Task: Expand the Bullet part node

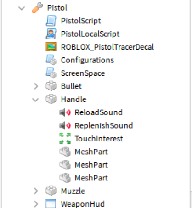Action: pyautogui.click(x=36, y=86)
